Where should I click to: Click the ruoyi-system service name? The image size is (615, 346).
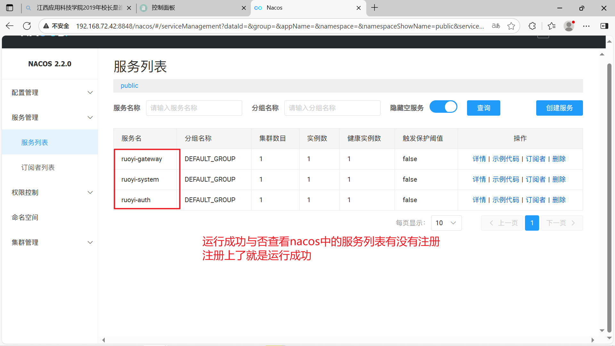(140, 179)
